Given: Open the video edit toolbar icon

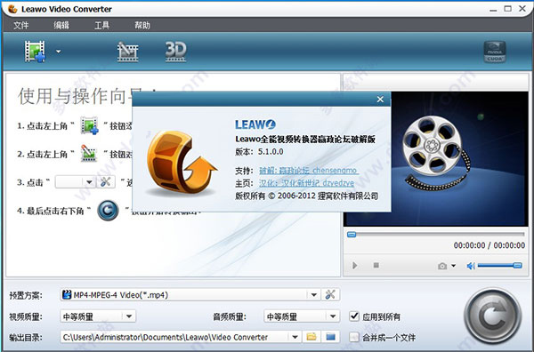Looking at the screenshot, I should coord(127,52).
